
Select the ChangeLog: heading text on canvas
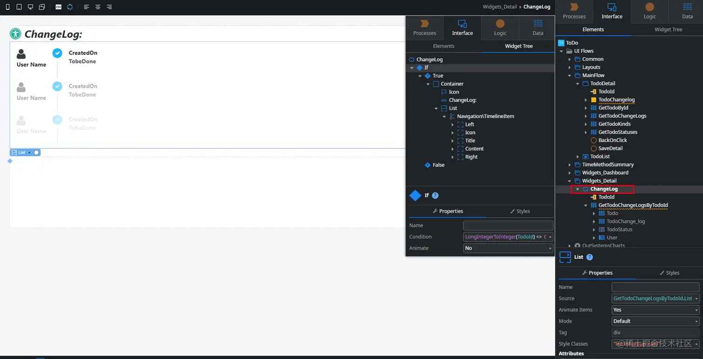pyautogui.click(x=53, y=34)
